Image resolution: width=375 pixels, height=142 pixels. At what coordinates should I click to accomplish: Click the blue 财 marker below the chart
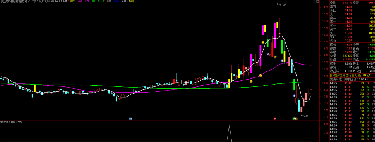point(130,118)
